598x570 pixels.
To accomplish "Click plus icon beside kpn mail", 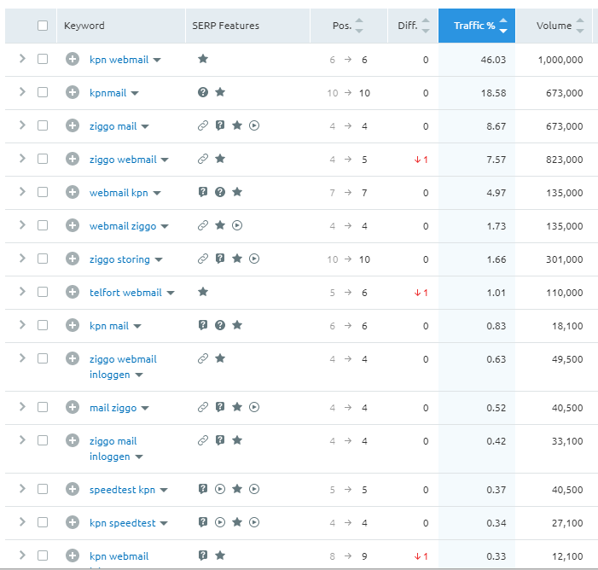I will coord(73,325).
